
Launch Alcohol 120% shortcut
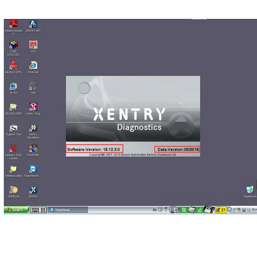tap(14, 68)
